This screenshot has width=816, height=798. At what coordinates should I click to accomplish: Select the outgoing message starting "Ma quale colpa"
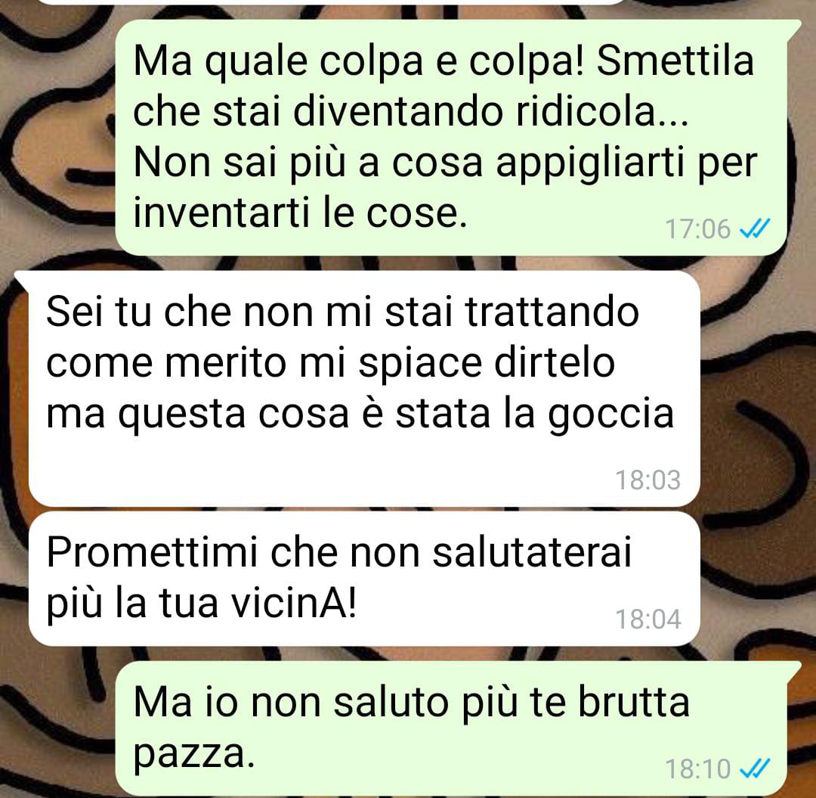coord(450,138)
